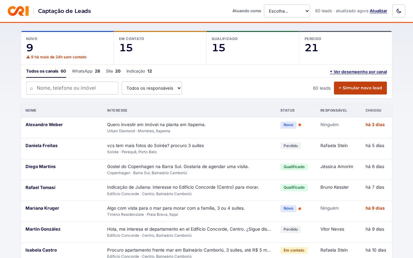Screen dimensions: 413x258
Task: Click '+ Simular novo lead' button
Action: (360, 88)
